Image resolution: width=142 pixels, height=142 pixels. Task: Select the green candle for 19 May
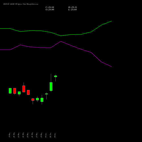pos(10,91)
